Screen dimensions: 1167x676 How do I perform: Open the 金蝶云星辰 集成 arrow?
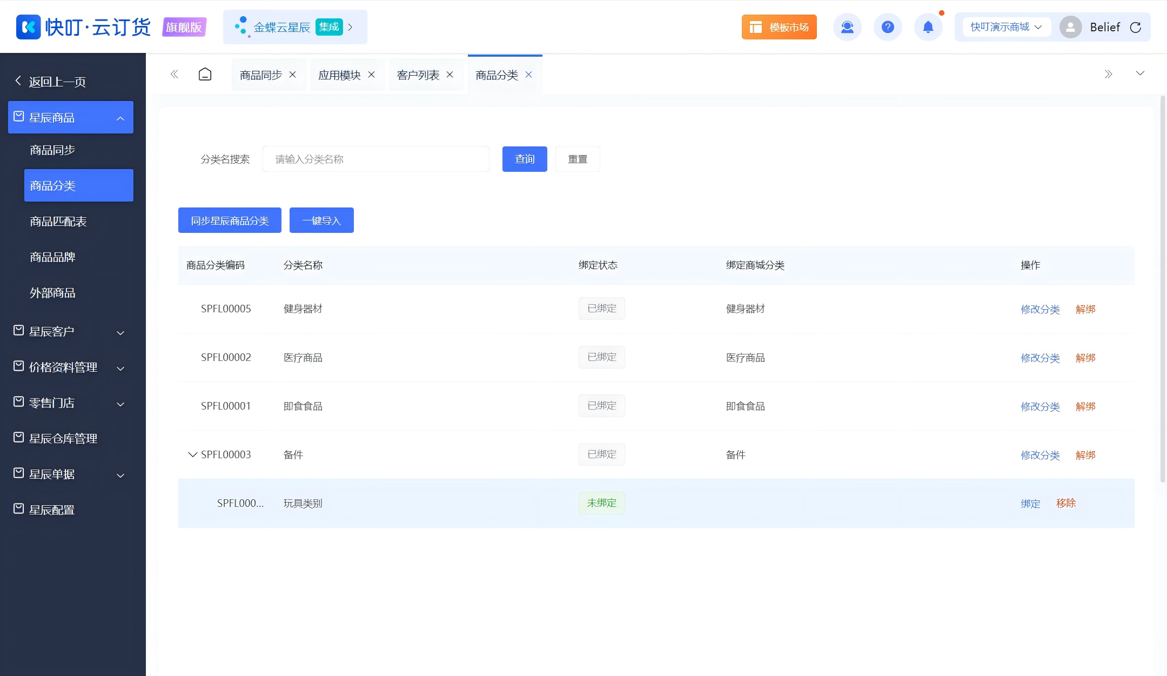coord(350,27)
